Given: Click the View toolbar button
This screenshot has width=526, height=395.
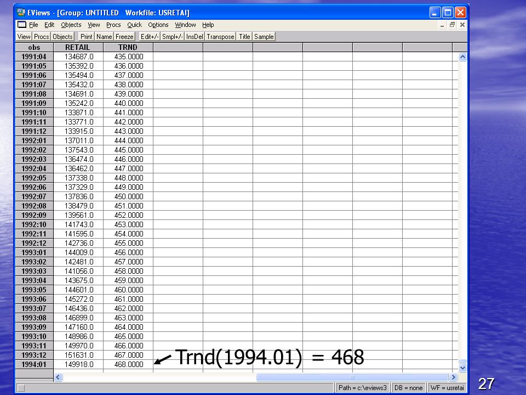Looking at the screenshot, I should [x=24, y=37].
